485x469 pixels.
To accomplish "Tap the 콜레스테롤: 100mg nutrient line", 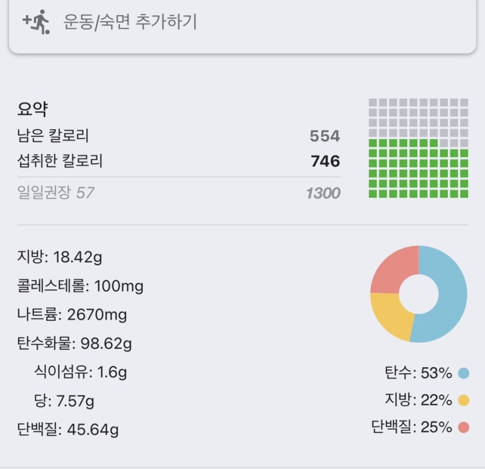I will pyautogui.click(x=81, y=286).
